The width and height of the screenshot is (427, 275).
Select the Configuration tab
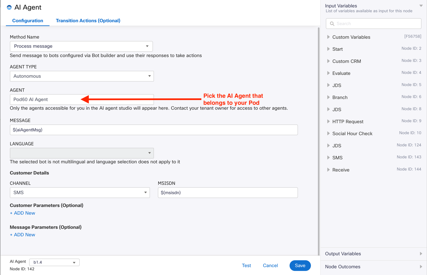[x=28, y=21]
